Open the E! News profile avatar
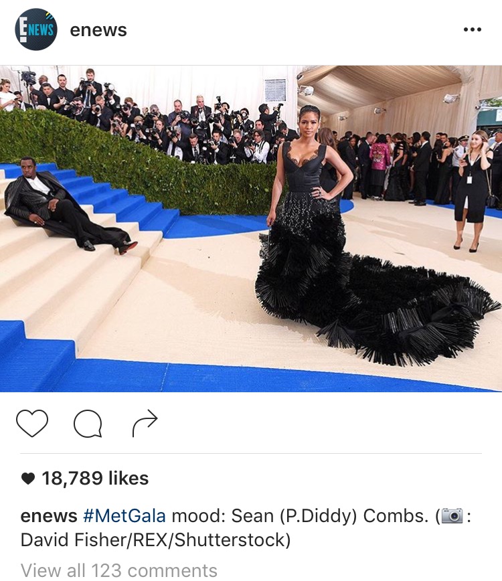The width and height of the screenshot is (502, 581). (36, 29)
